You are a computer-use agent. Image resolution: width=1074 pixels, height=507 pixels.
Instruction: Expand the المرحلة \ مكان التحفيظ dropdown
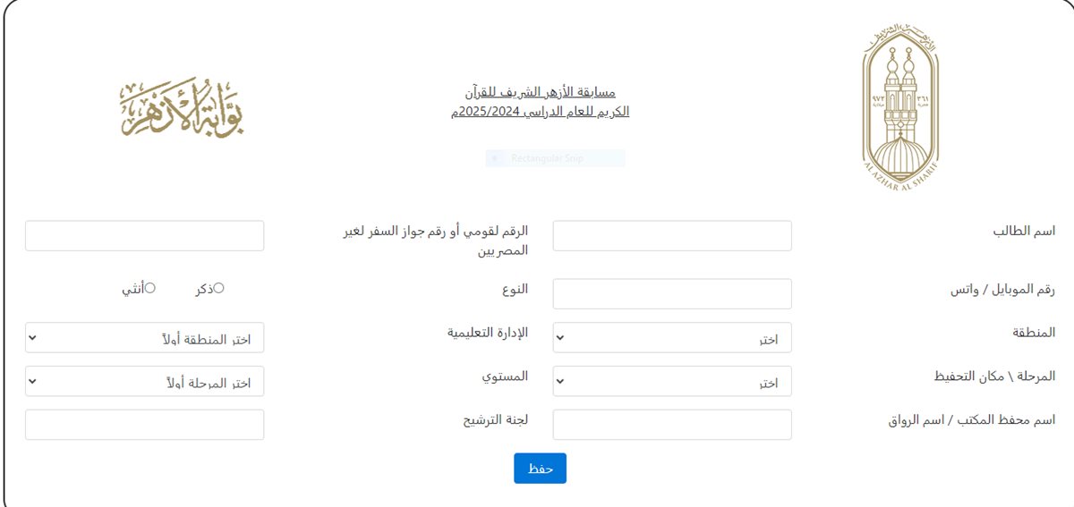(672, 381)
